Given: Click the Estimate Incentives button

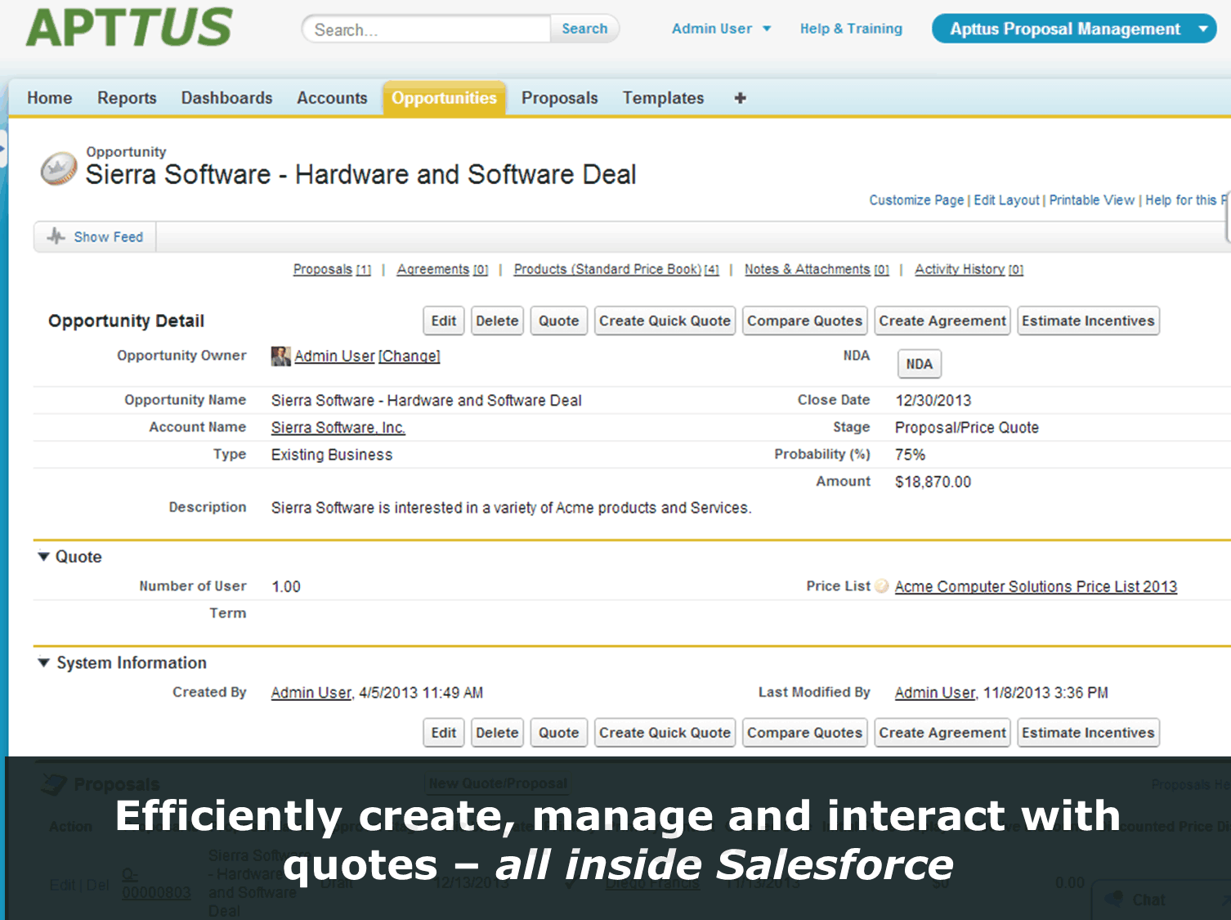Looking at the screenshot, I should coord(1088,321).
